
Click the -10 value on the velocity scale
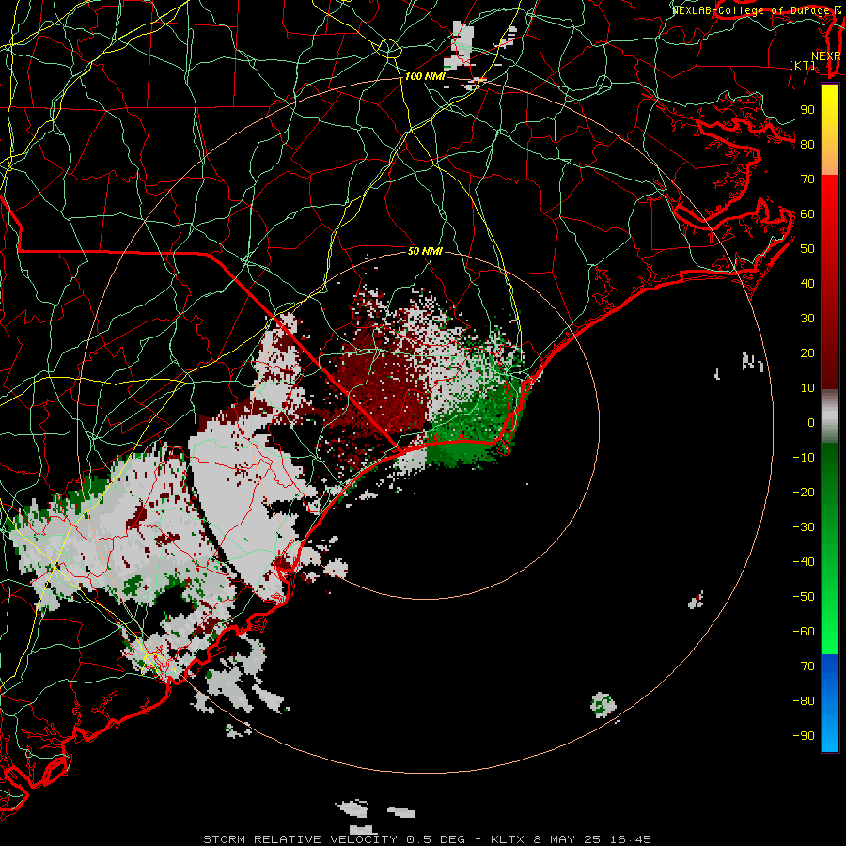(804, 458)
